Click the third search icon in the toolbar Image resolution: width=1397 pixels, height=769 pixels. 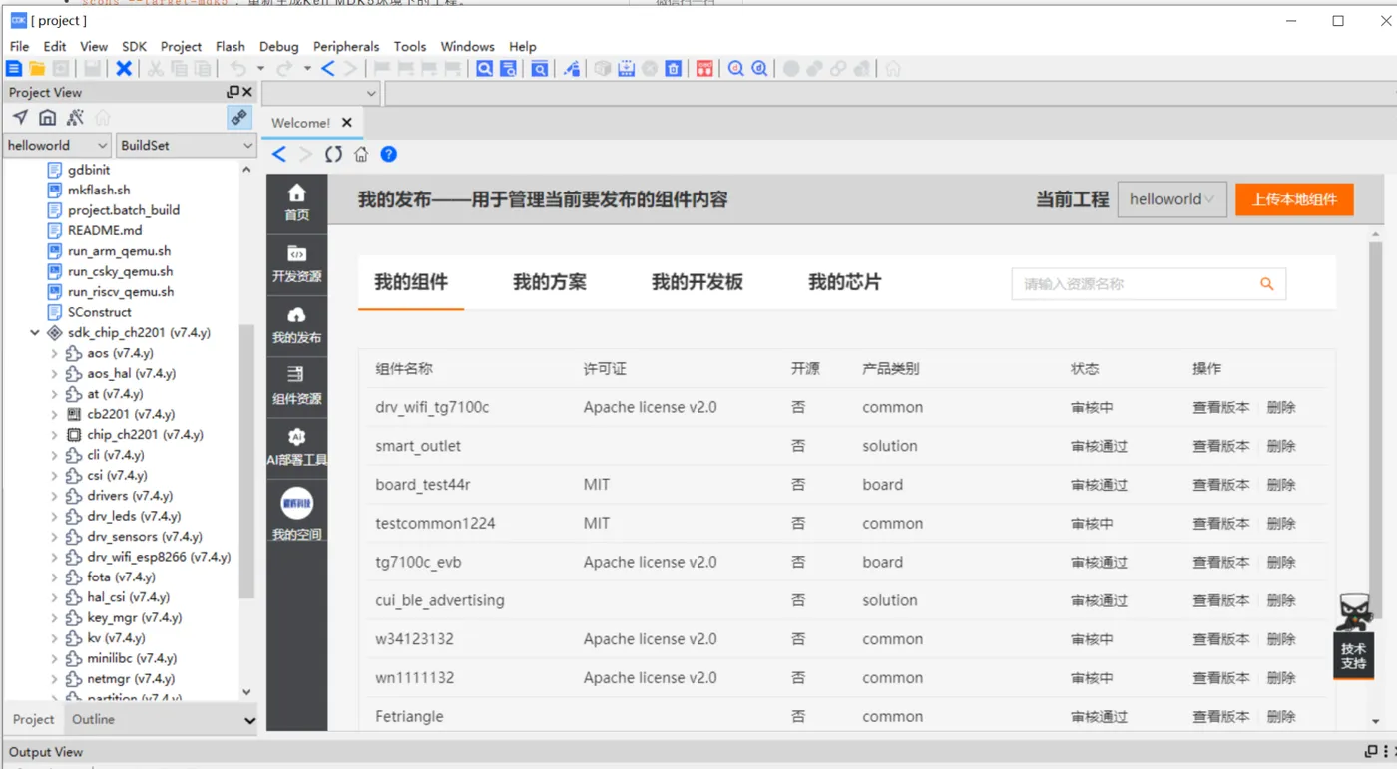click(539, 69)
